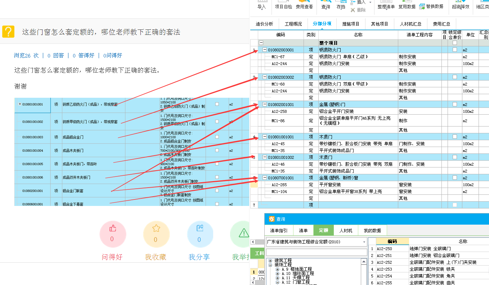
Task: Click 替换数据 replace data icon
Action: (431, 6)
